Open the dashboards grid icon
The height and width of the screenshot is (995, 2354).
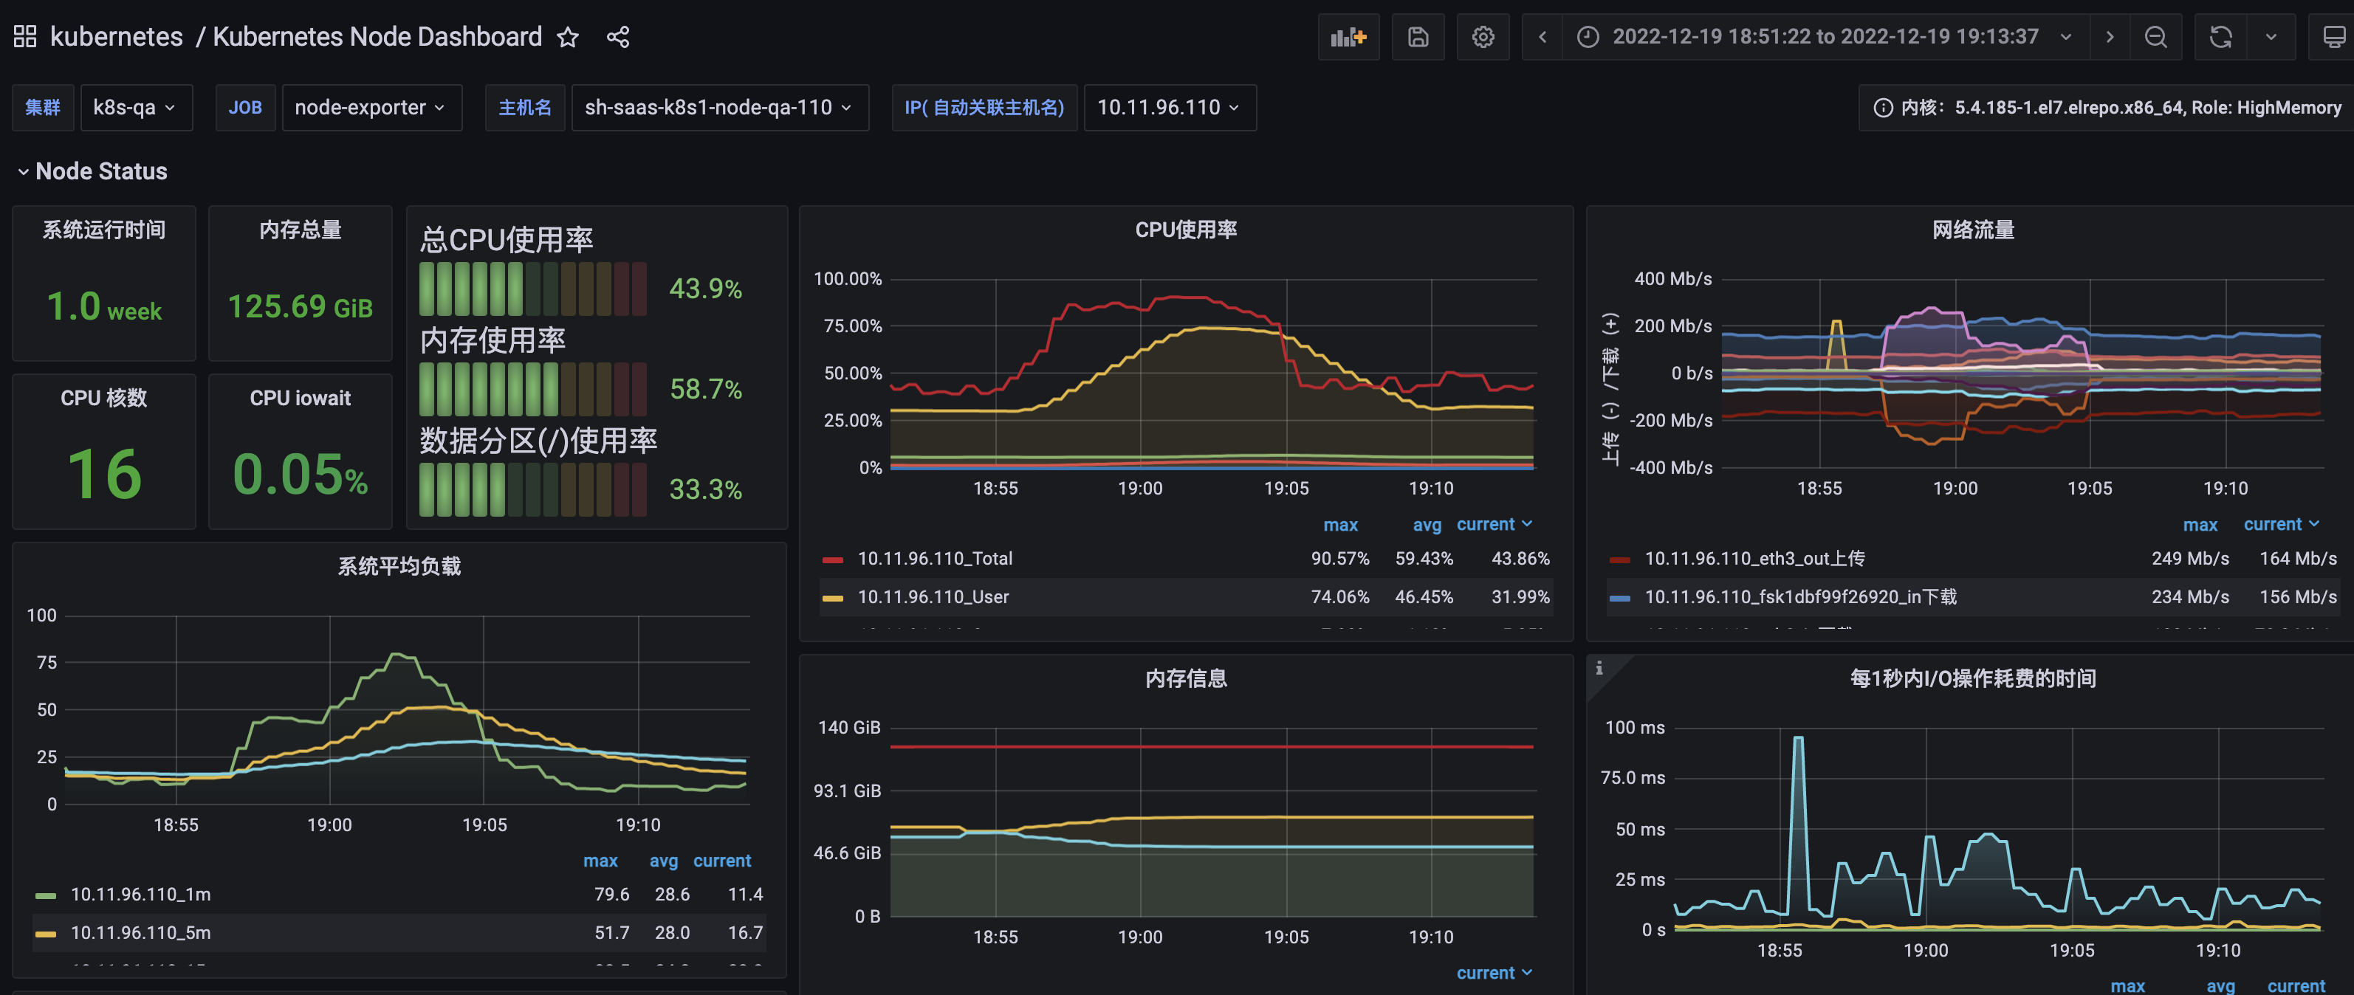click(24, 37)
